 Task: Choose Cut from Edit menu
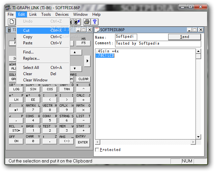(x=43, y=31)
